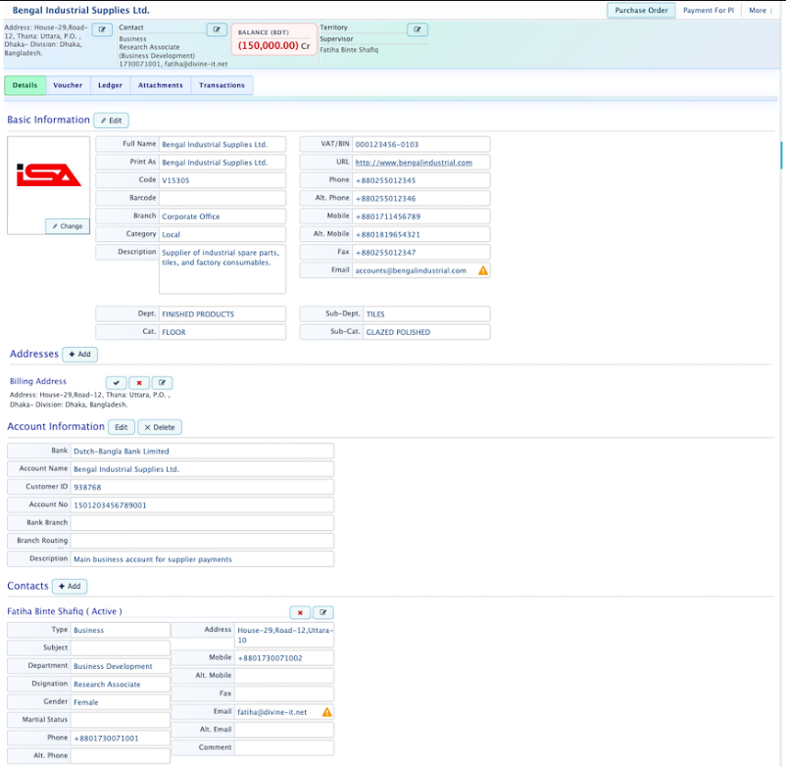786x767 pixels.
Task: Click the contact email fatiha@divine-it.net
Action: 272,712
